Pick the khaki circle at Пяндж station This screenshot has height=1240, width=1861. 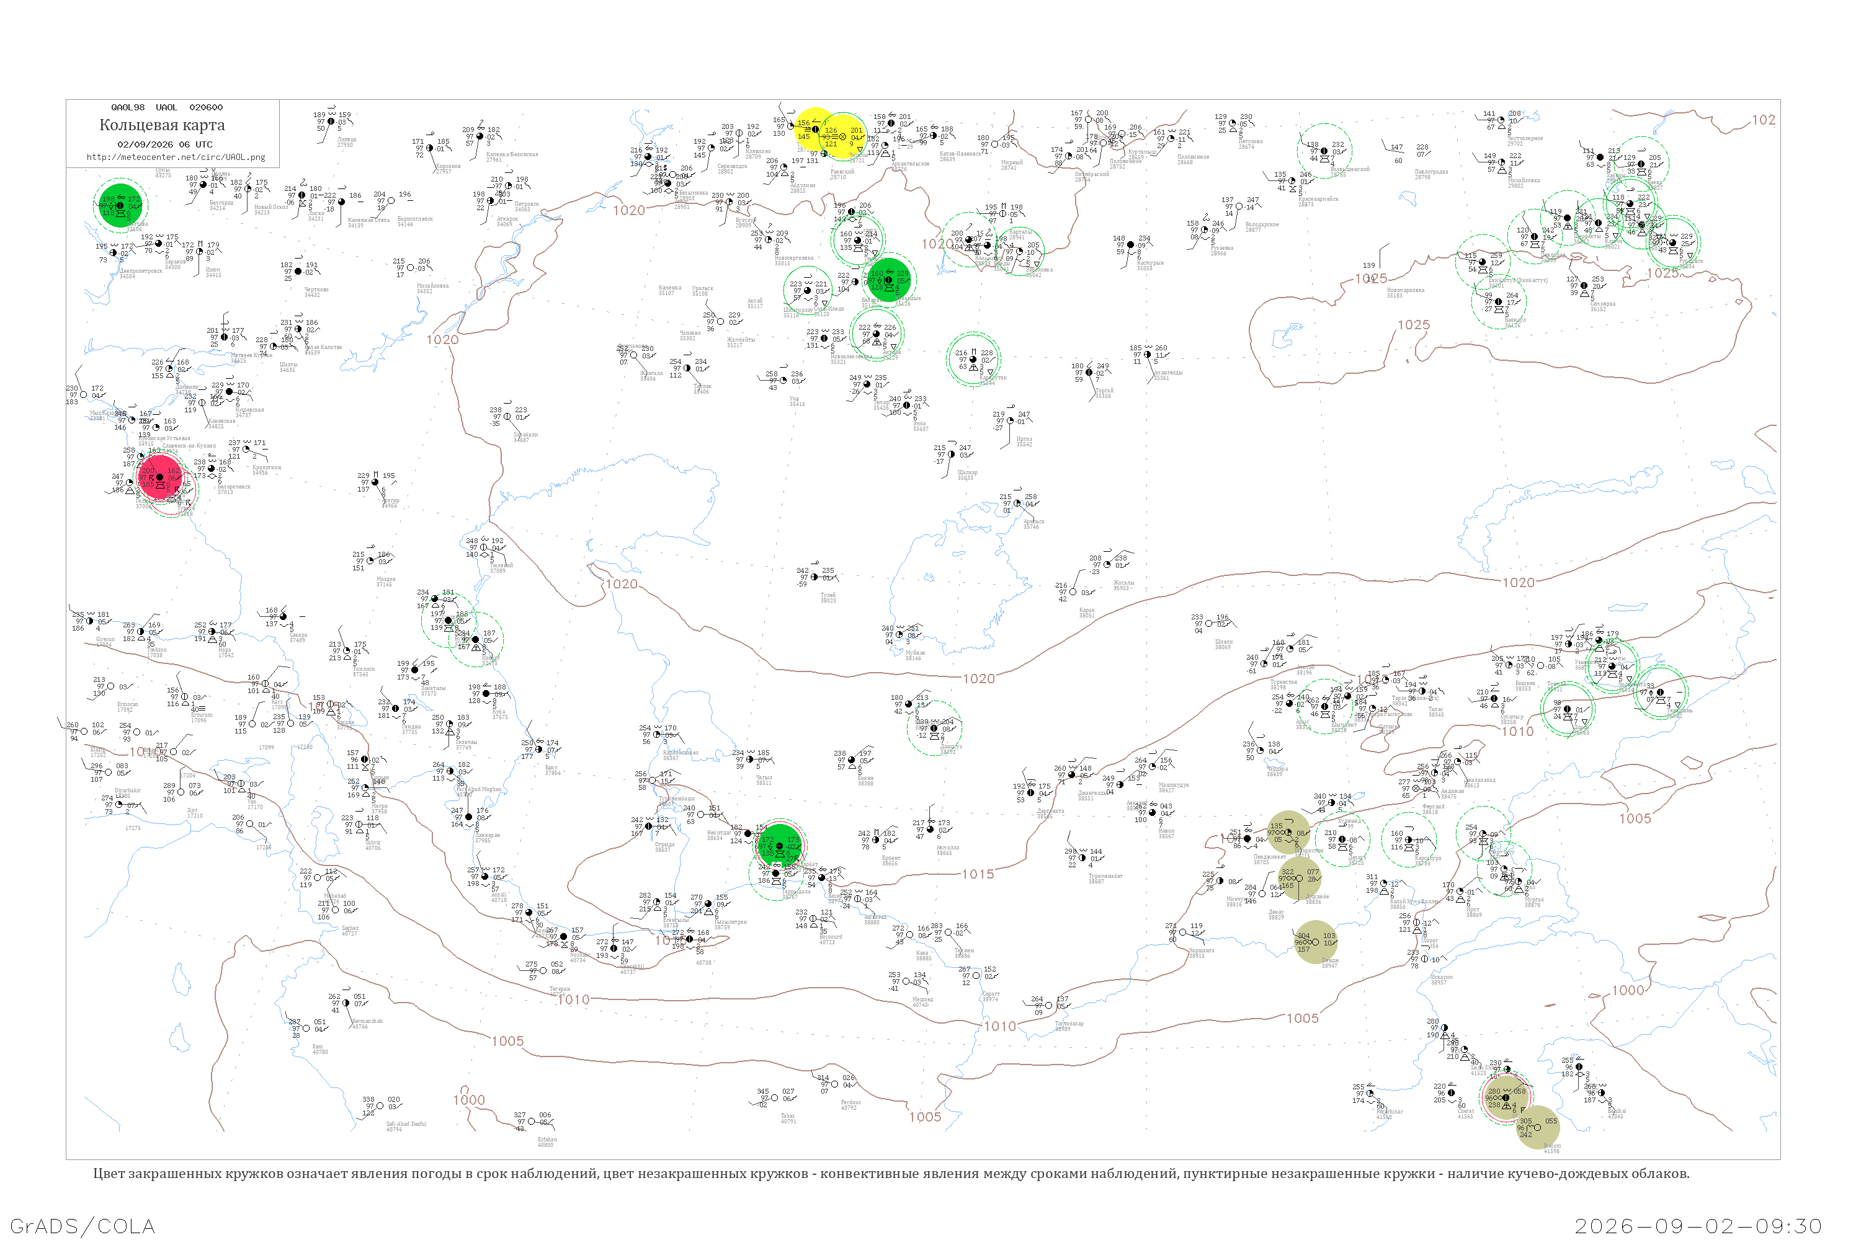pyautogui.click(x=1315, y=942)
